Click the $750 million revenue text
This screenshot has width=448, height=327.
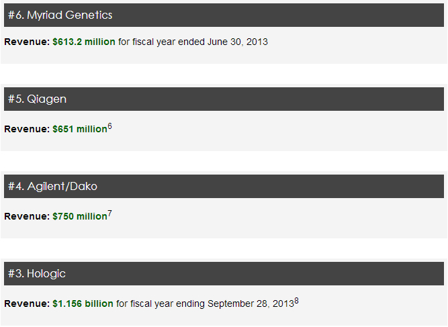[x=80, y=216]
